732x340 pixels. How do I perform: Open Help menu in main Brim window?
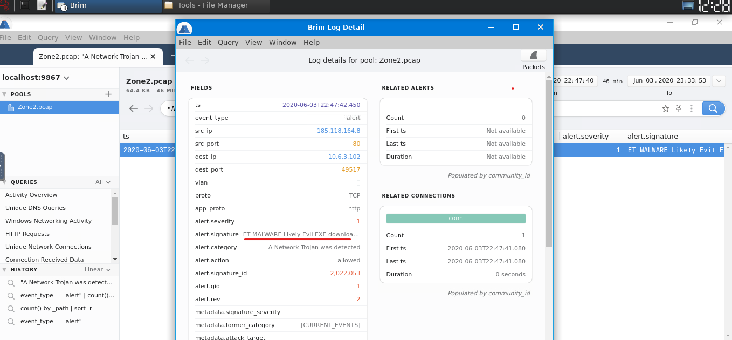tap(132, 37)
